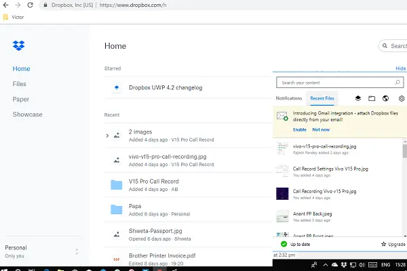The width and height of the screenshot is (407, 271).
Task: Click Enable for Gmail integration
Action: coord(299,129)
